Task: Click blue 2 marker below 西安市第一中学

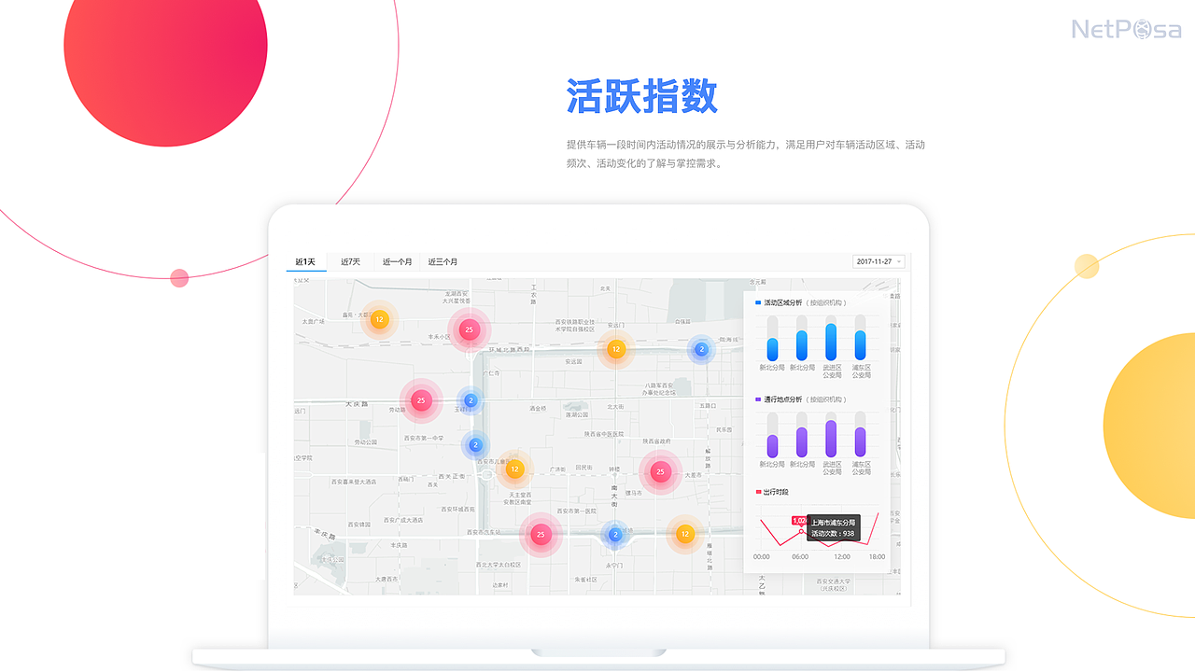Action: (475, 445)
